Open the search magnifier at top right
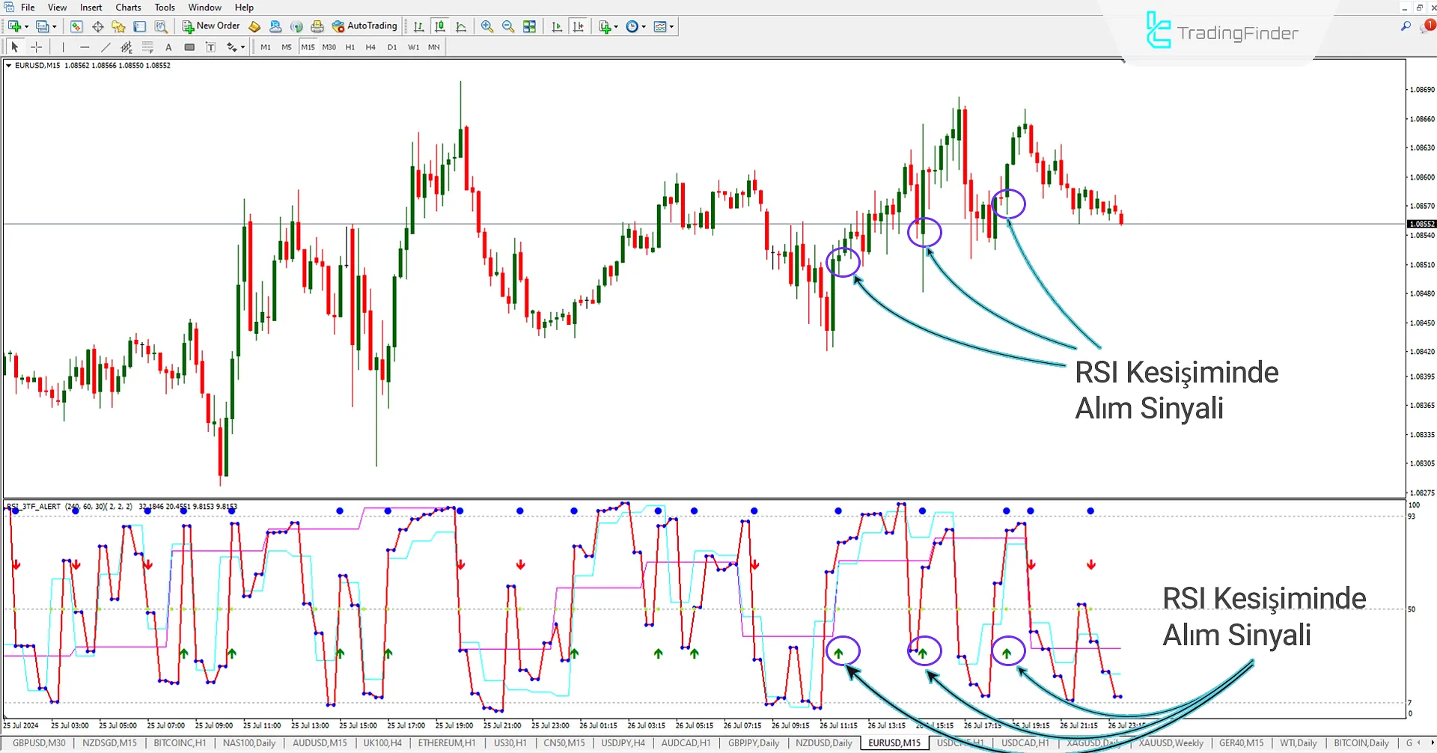This screenshot has width=1437, height=753. [1406, 27]
